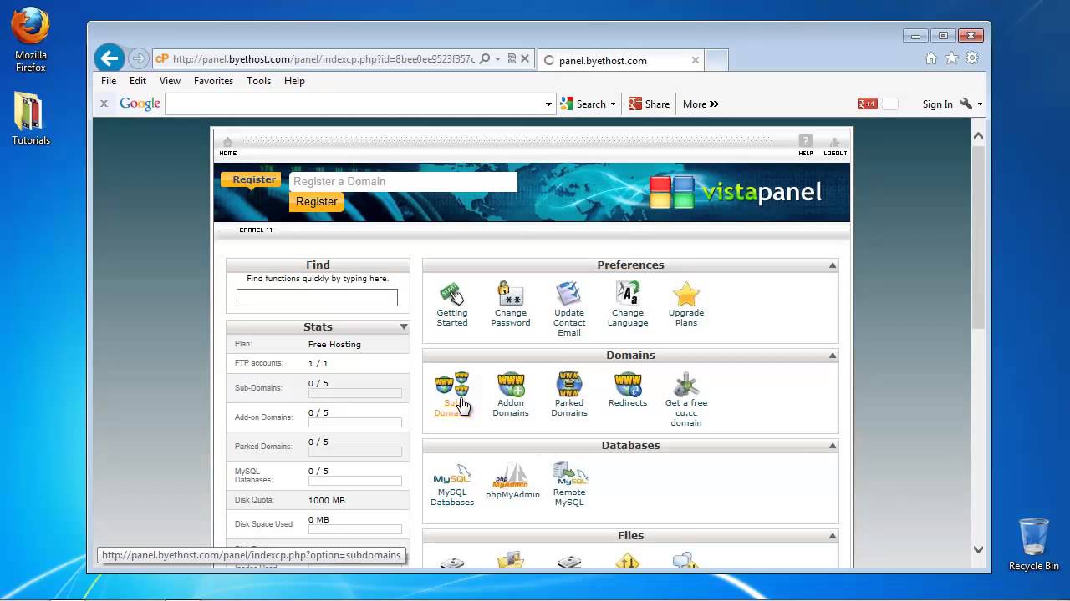Open the Redirects icon
The height and width of the screenshot is (601, 1070).
(627, 384)
